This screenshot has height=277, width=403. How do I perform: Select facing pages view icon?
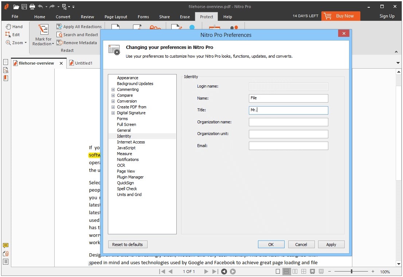pos(295,271)
